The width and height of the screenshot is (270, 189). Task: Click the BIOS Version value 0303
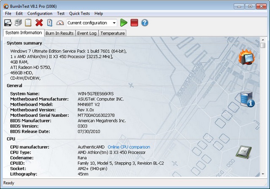83,126
